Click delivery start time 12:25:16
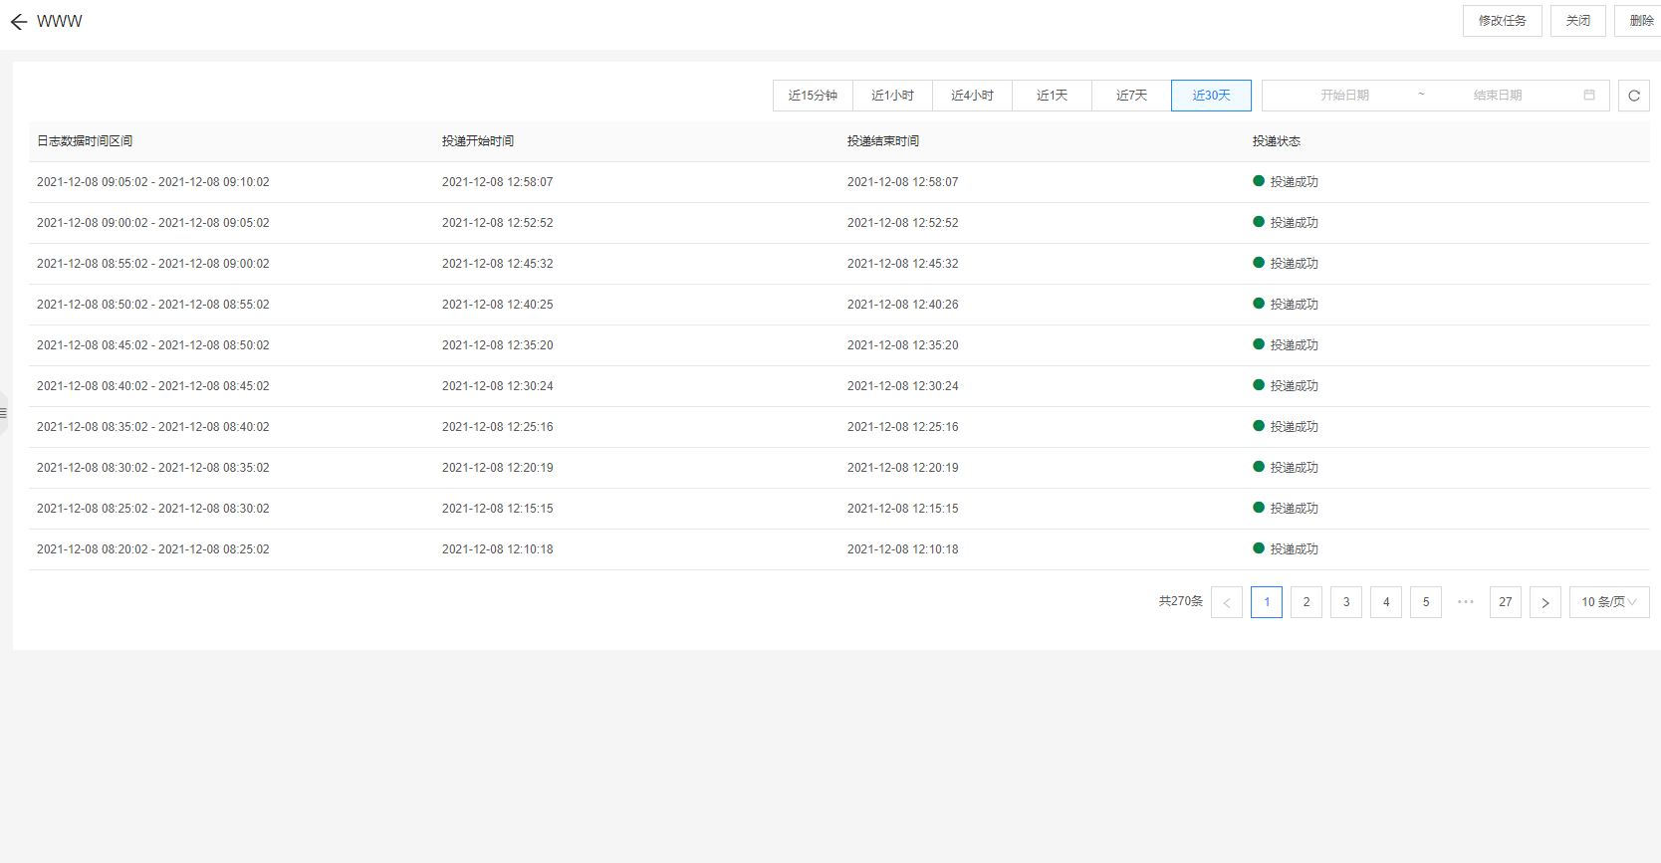1661x863 pixels. click(498, 427)
